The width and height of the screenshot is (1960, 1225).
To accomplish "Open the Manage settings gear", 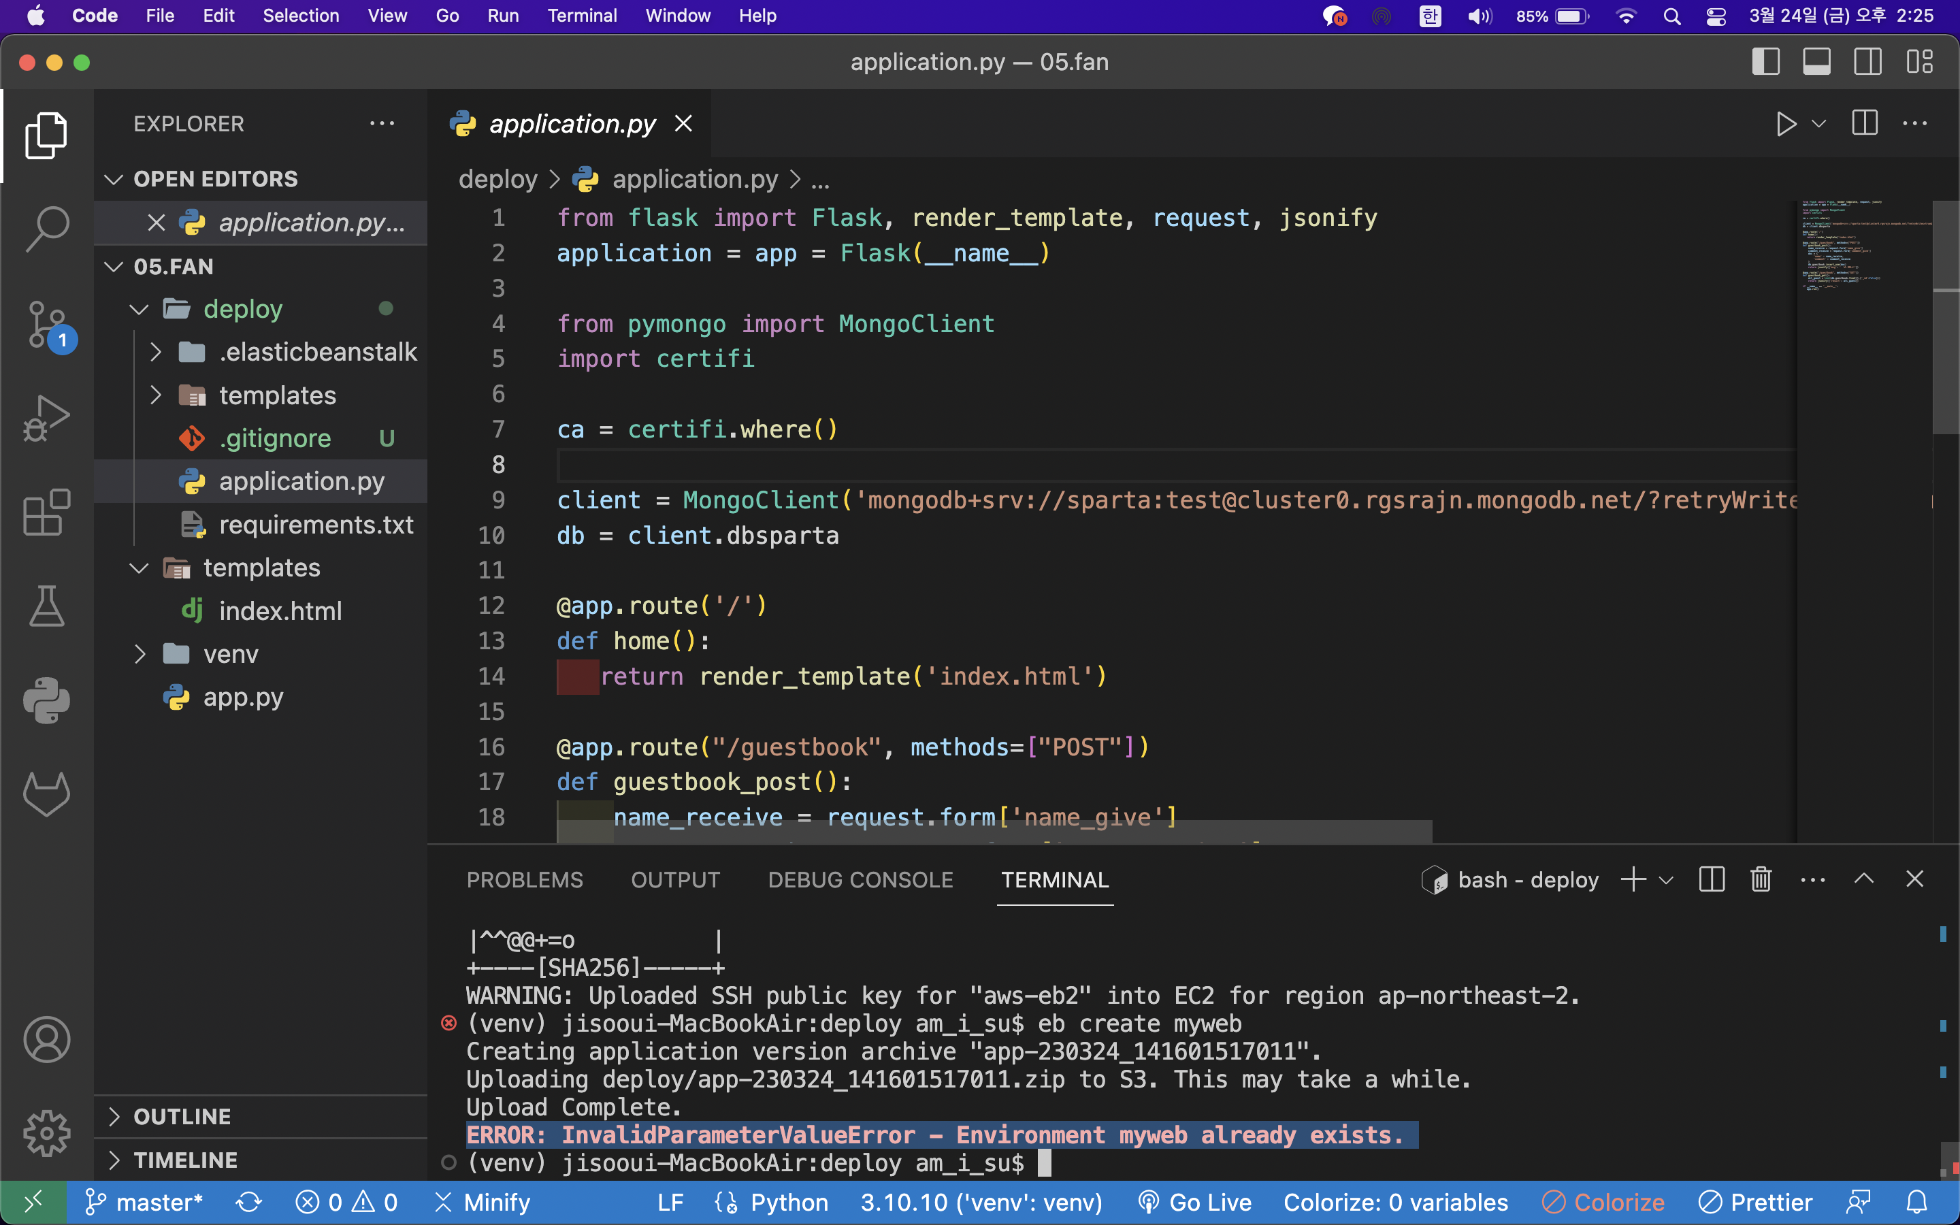I will (46, 1133).
